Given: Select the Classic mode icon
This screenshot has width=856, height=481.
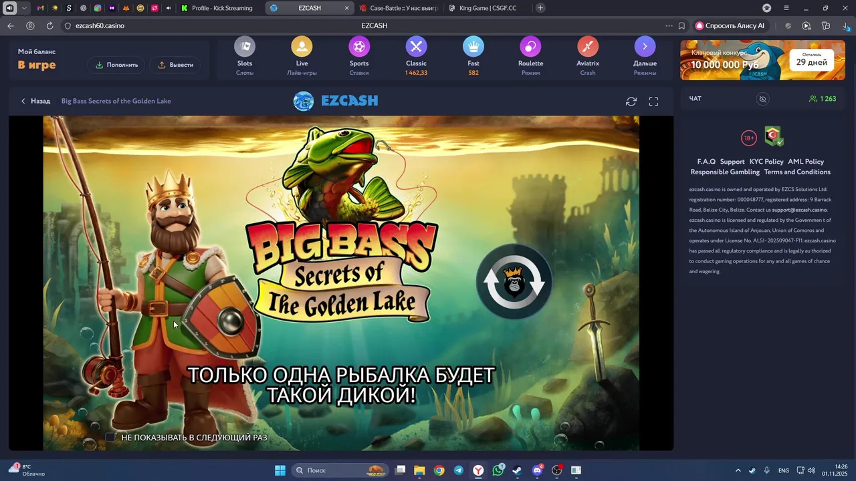Looking at the screenshot, I should [416, 46].
